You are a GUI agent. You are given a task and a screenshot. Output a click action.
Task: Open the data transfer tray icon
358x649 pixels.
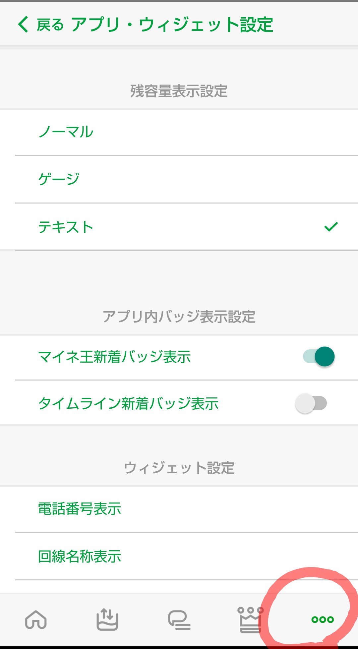click(107, 619)
